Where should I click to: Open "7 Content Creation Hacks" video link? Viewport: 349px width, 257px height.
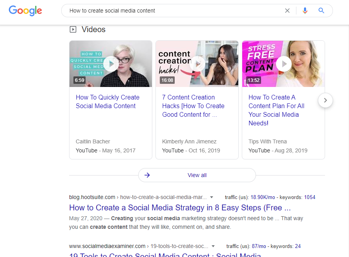click(x=193, y=106)
